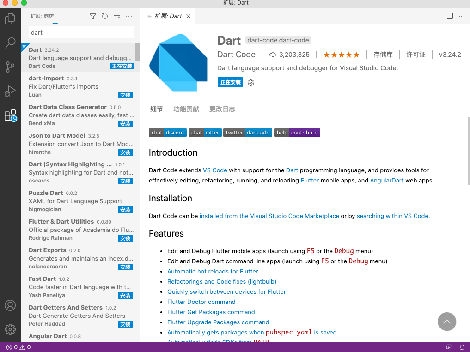Split the editor to the right

pyautogui.click(x=450, y=16)
